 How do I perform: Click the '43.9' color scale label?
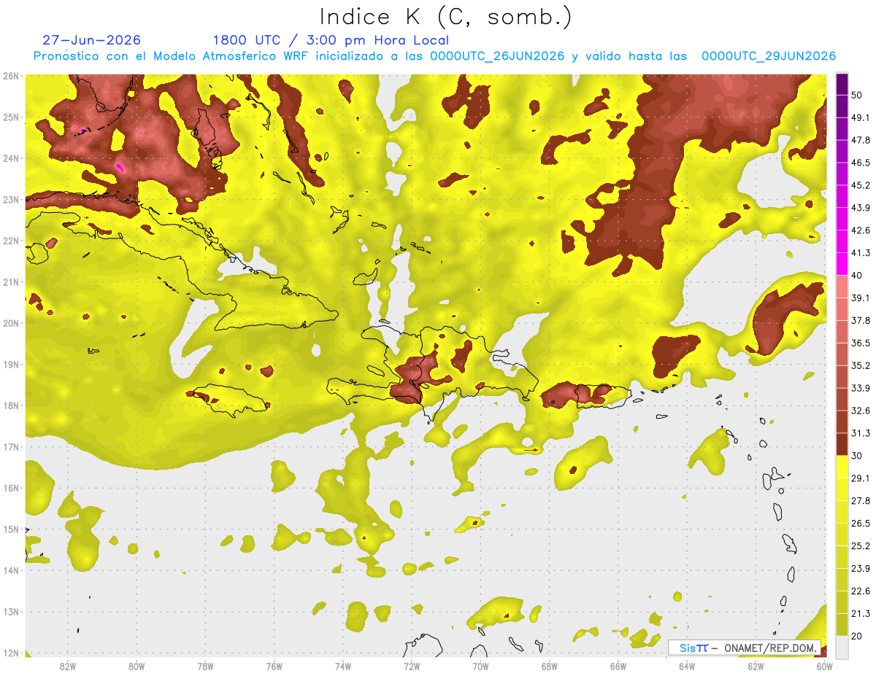tap(861, 208)
